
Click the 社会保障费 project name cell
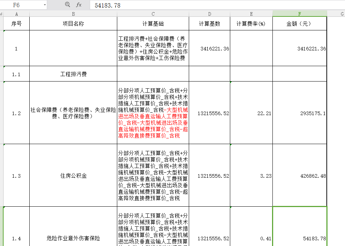click(73, 113)
